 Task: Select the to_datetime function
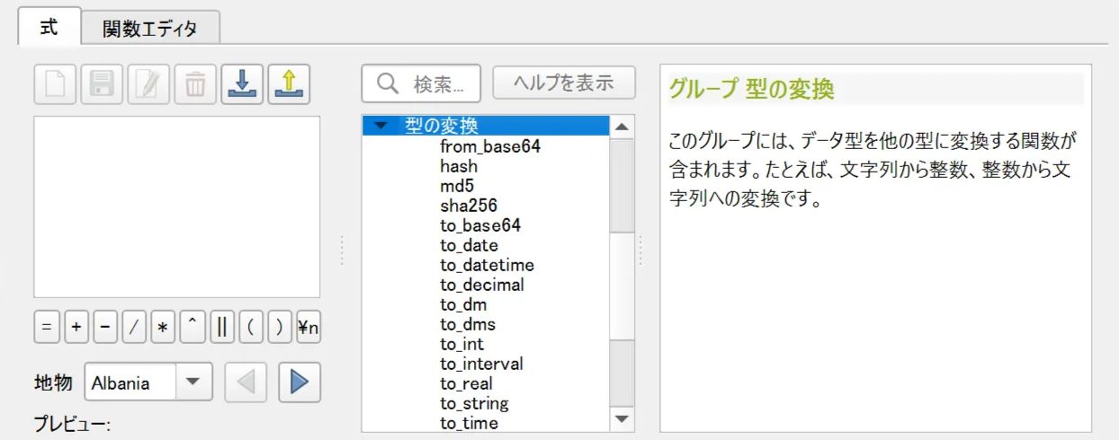487,265
